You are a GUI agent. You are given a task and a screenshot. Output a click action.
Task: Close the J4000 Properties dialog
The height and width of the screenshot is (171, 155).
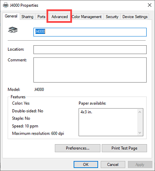click(x=150, y=5)
